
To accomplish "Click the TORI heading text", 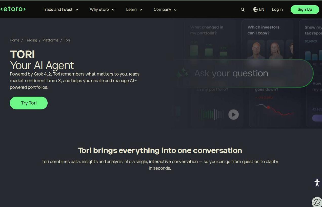I will (x=23, y=54).
